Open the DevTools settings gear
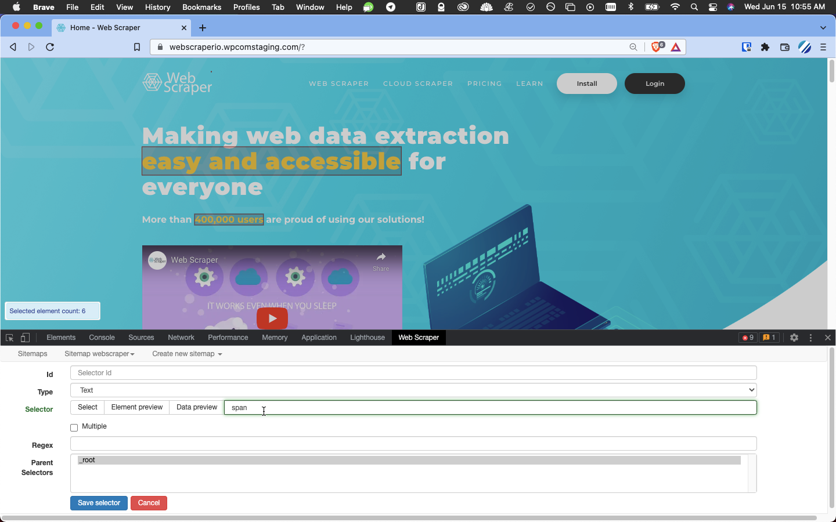The image size is (836, 522). pos(794,338)
